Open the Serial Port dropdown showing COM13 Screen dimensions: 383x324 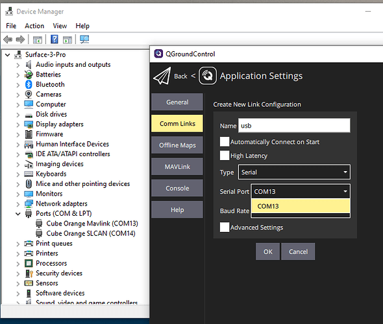point(301,191)
